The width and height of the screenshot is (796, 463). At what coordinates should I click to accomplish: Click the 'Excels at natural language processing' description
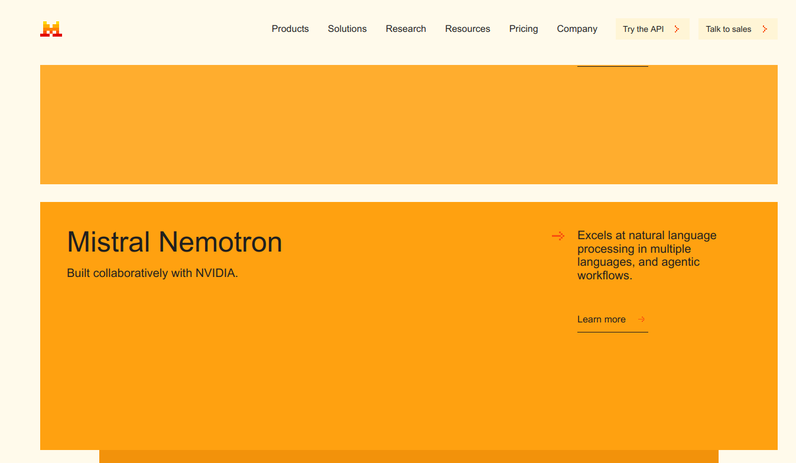point(647,255)
